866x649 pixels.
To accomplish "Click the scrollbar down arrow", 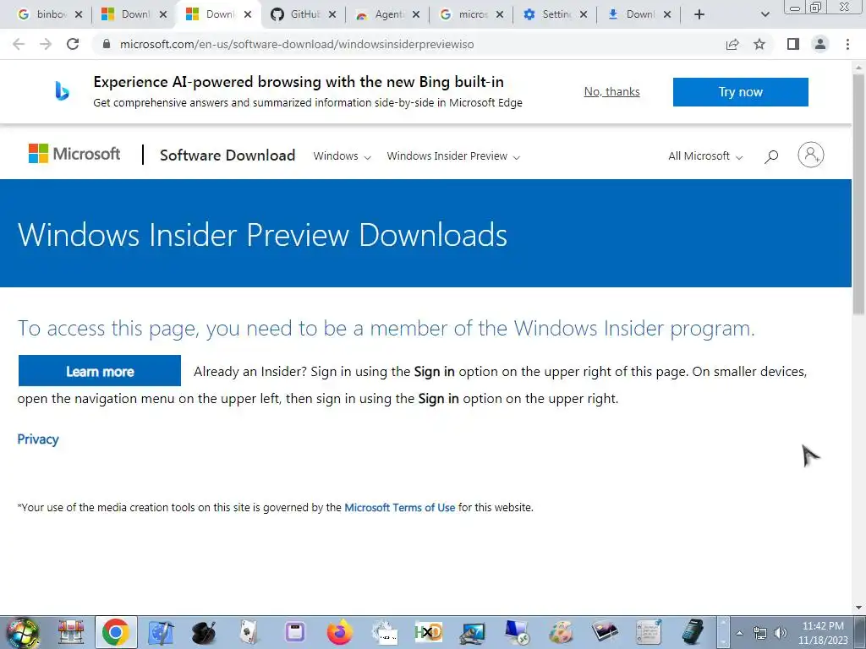I will pyautogui.click(x=859, y=608).
